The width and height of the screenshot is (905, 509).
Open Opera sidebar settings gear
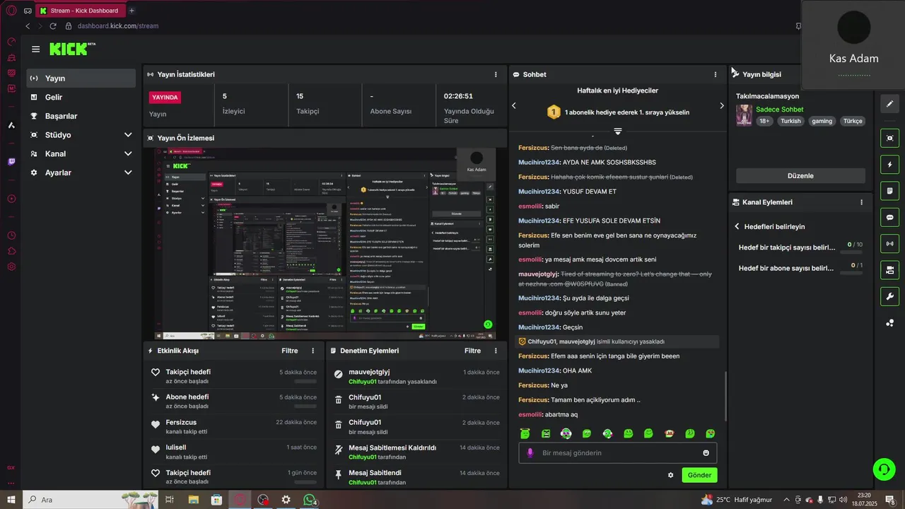coord(11,267)
